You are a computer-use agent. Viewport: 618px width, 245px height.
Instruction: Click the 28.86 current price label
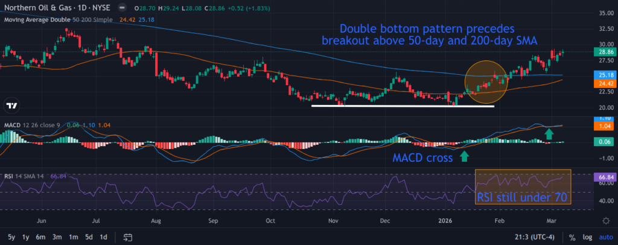(605, 53)
